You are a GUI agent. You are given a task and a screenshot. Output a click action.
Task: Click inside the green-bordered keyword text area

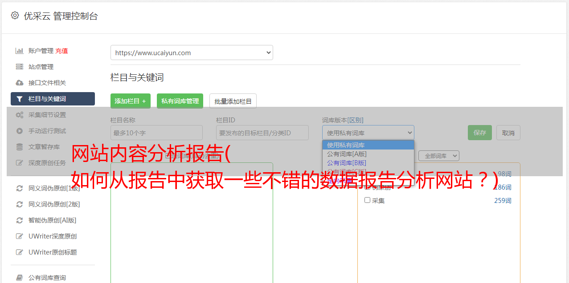point(192,222)
